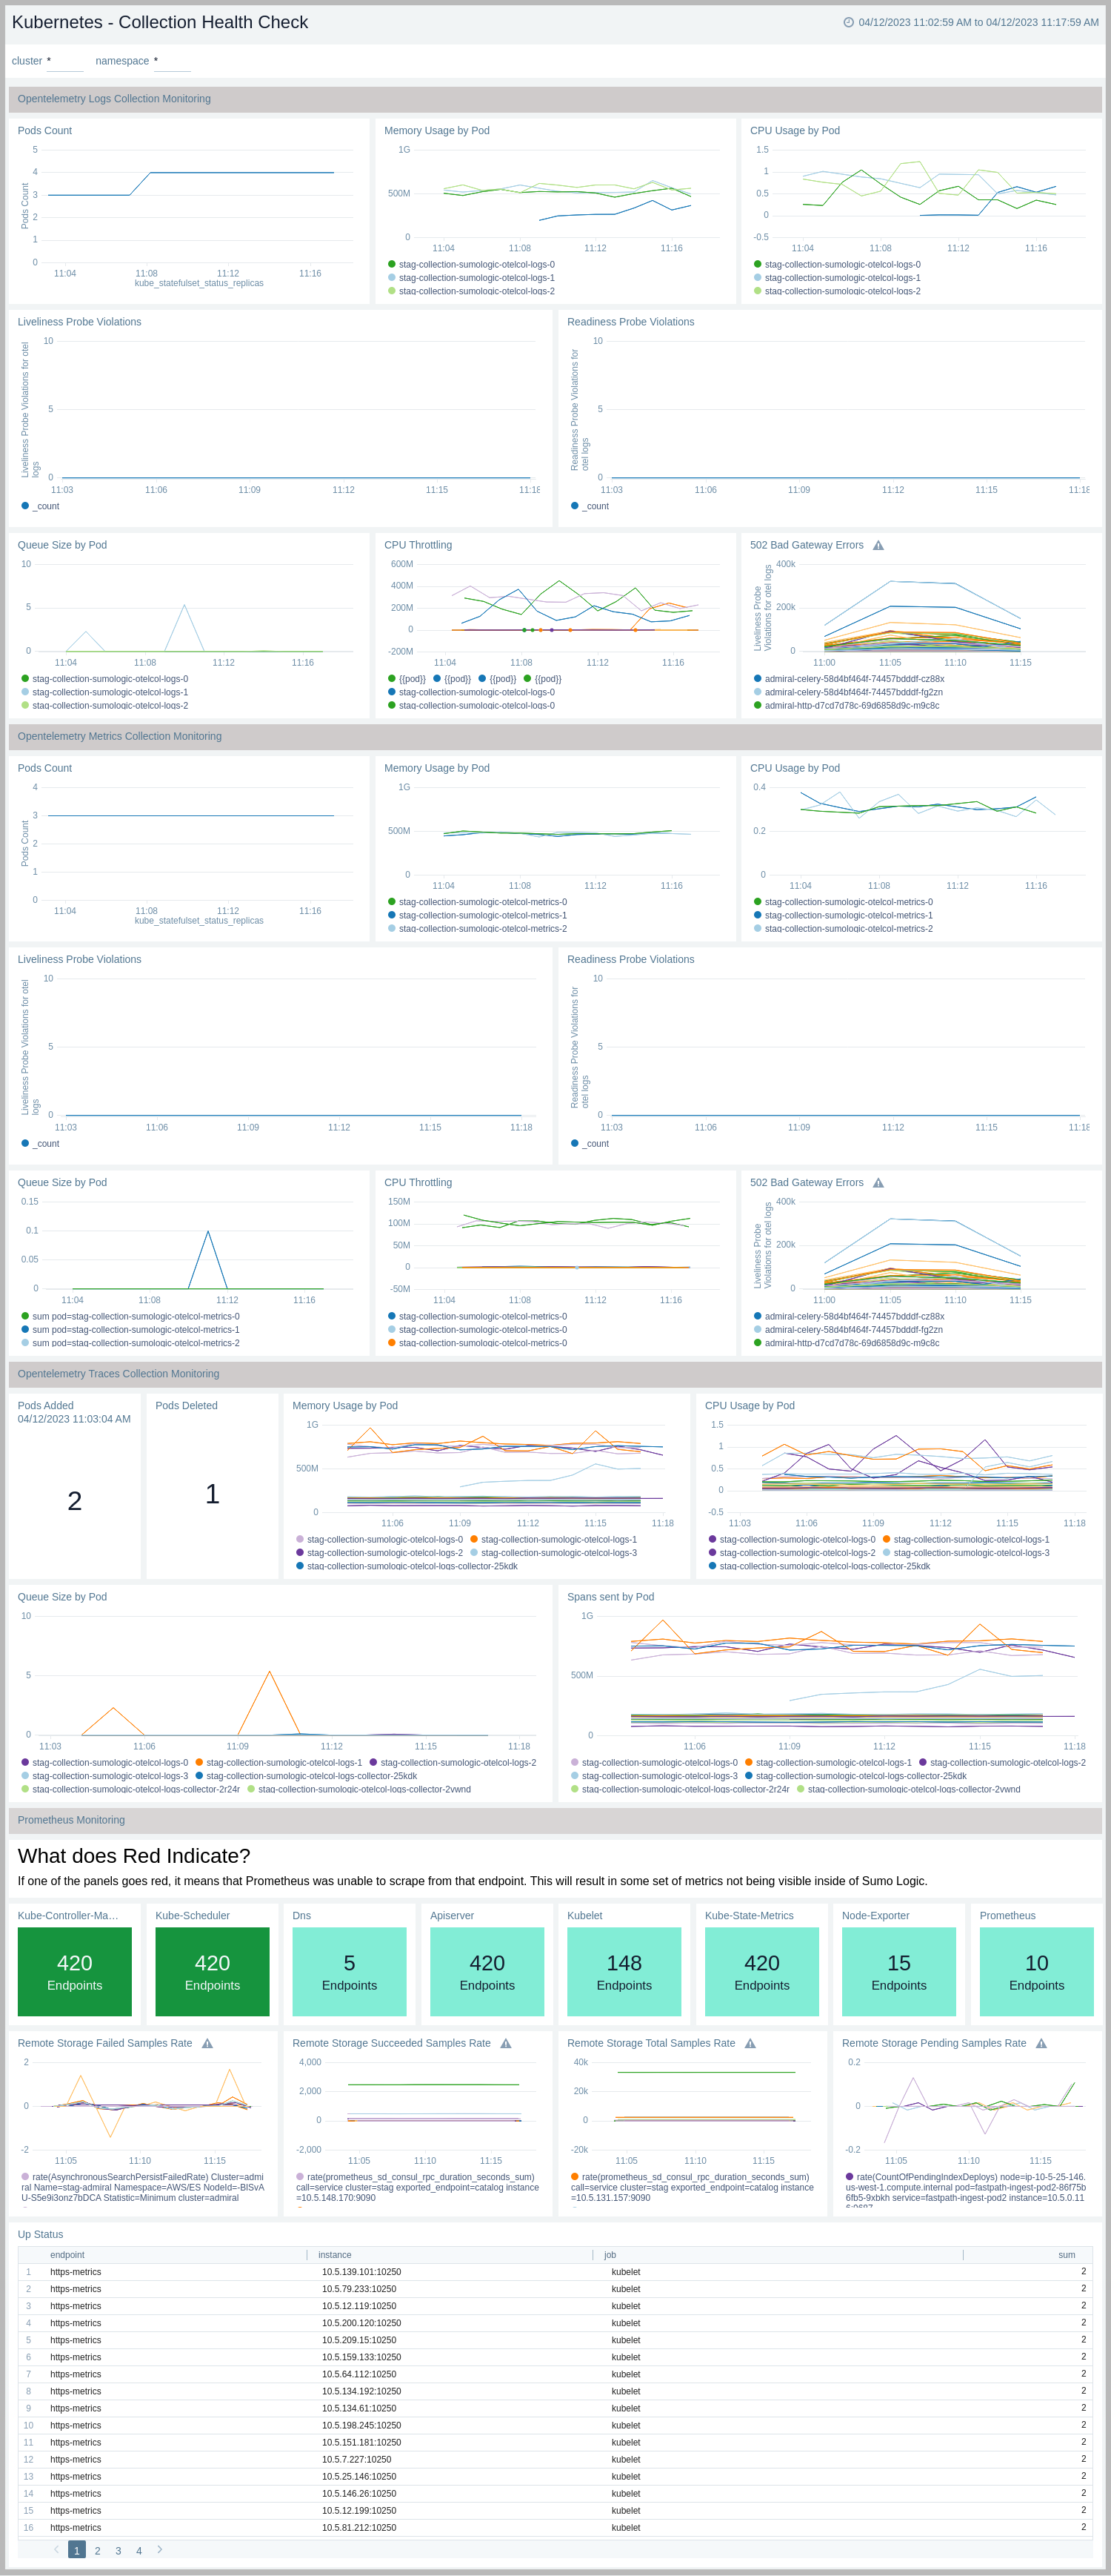Image resolution: width=1111 pixels, height=2576 pixels.
Task: Open the namespace filter dropdown
Action: (x=172, y=62)
